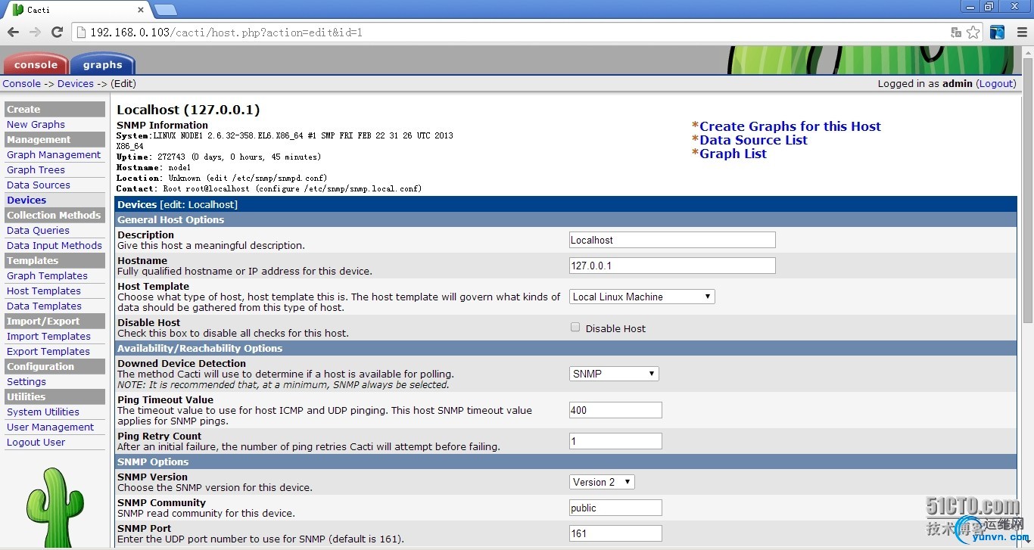Open the Host Template dropdown
The image size is (1034, 550).
642,297
